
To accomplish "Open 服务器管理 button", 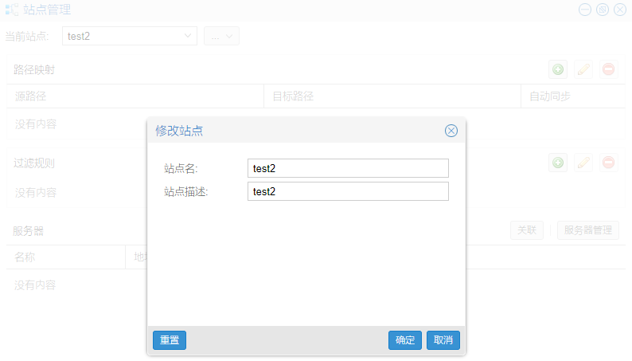I will (x=588, y=230).
